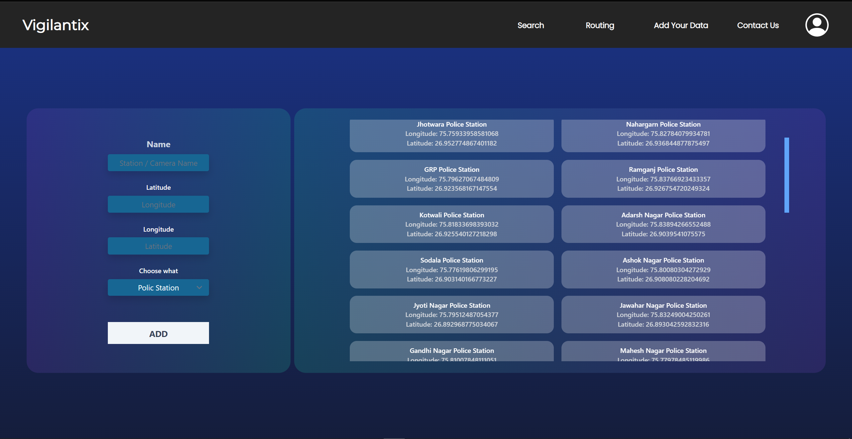Open the Contact Us link
The width and height of the screenshot is (852, 439).
pyautogui.click(x=758, y=25)
